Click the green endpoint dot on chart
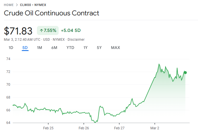The width and height of the screenshot is (198, 133). (x=185, y=73)
